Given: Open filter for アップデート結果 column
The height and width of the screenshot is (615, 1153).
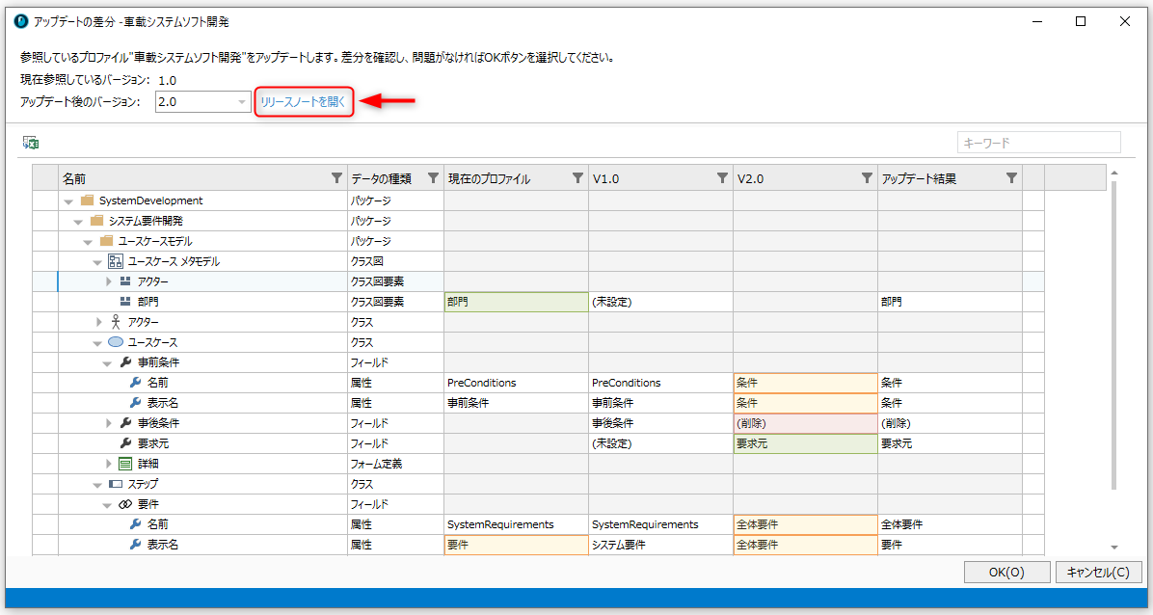Looking at the screenshot, I should (x=1012, y=178).
